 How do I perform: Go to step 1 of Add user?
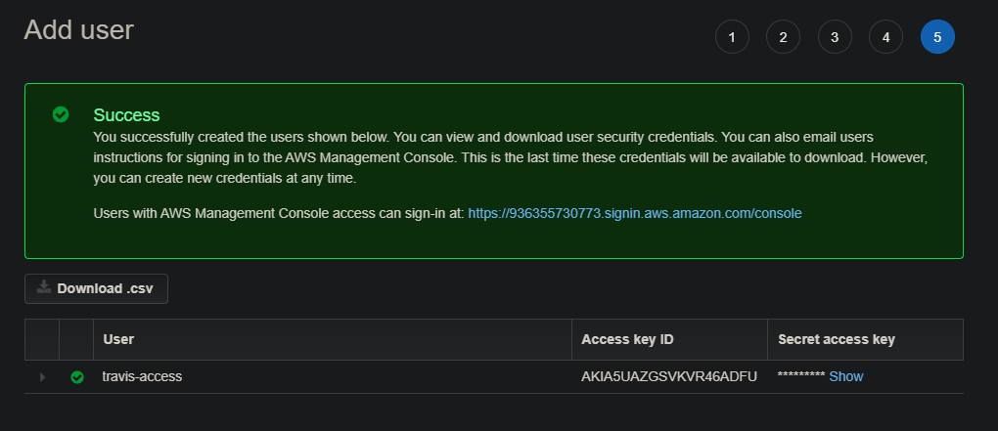(x=732, y=37)
